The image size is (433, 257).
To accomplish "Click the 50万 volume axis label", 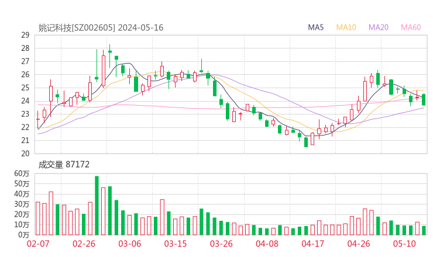I will pyautogui.click(x=22, y=183).
